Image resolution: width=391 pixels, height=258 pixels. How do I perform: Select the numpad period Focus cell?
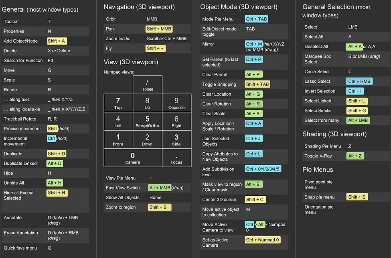(x=176, y=158)
